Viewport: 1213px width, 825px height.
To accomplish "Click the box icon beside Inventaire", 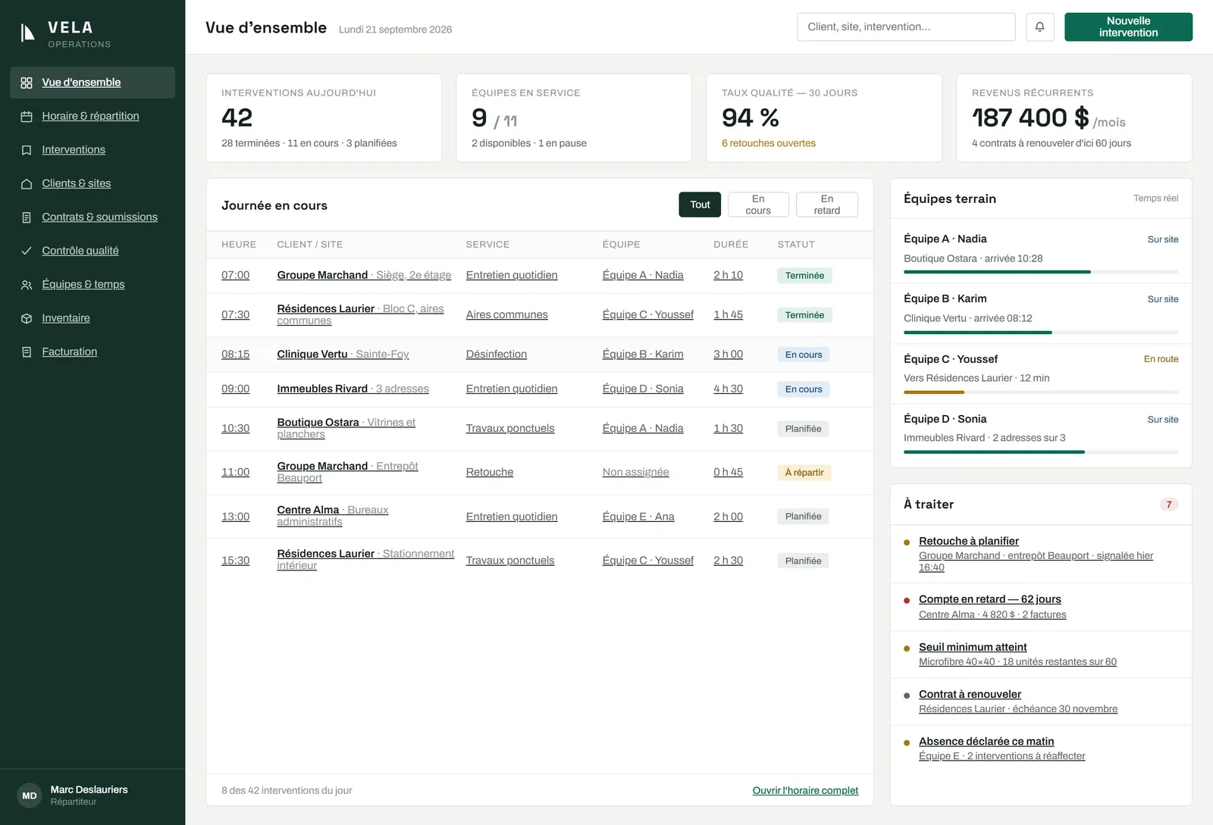I will 27,318.
